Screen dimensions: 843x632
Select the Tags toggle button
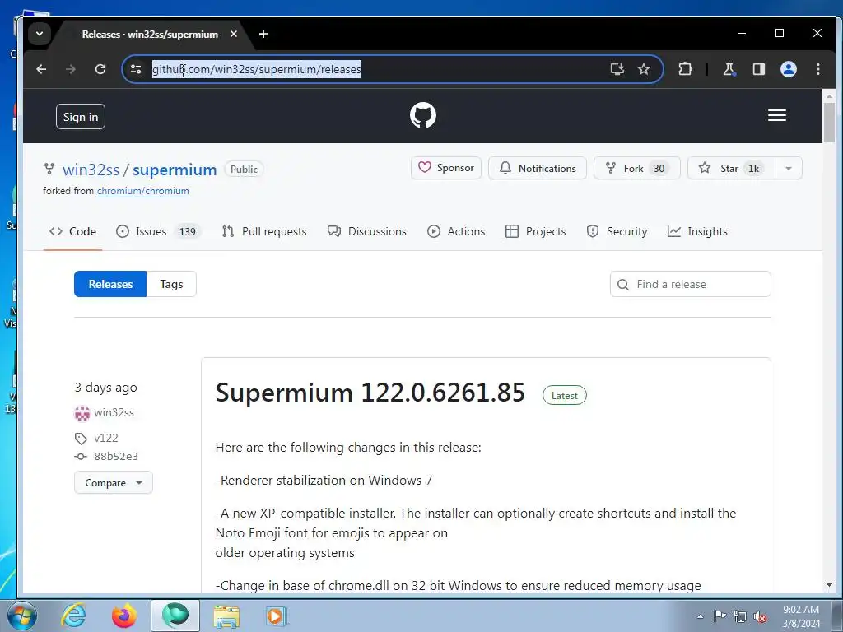tap(171, 284)
